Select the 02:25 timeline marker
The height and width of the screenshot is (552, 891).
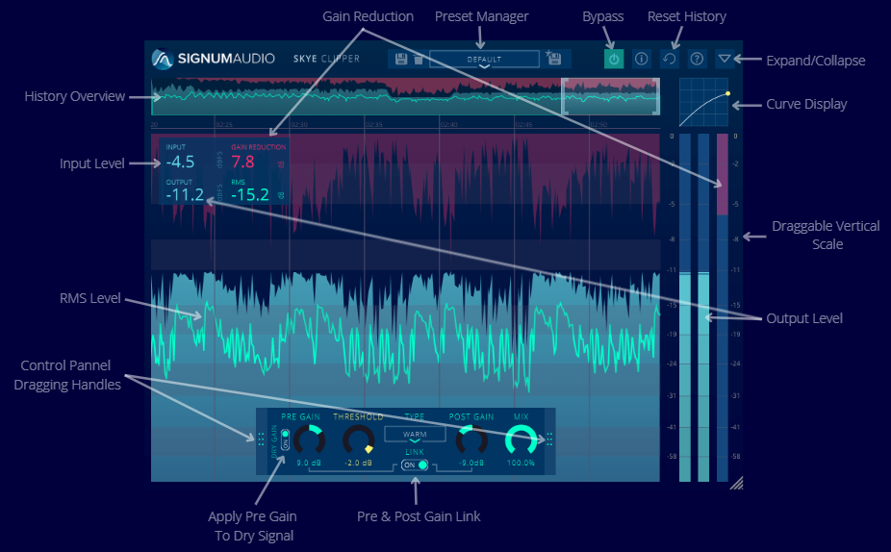click(224, 124)
